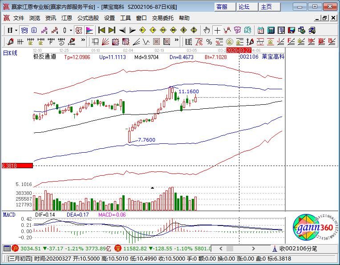The height and width of the screenshot is (265, 340).
Task: Select the circled 金 tool
Action: [230, 42]
